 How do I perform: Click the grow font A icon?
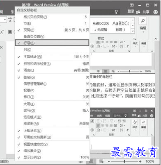tap(2, 32)
